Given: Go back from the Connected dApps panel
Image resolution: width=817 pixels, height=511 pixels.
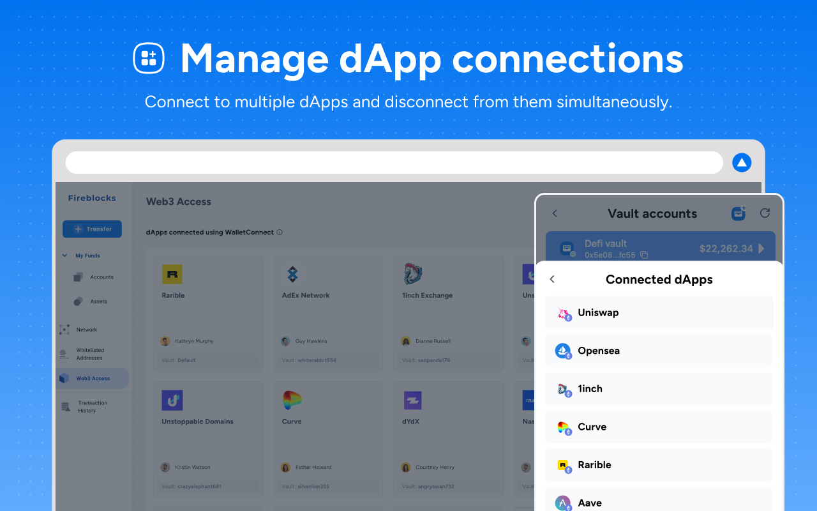Looking at the screenshot, I should (x=553, y=279).
